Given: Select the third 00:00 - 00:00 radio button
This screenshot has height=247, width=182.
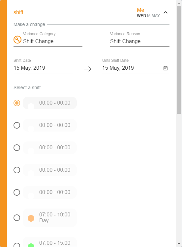Looking at the screenshot, I should 17,148.
